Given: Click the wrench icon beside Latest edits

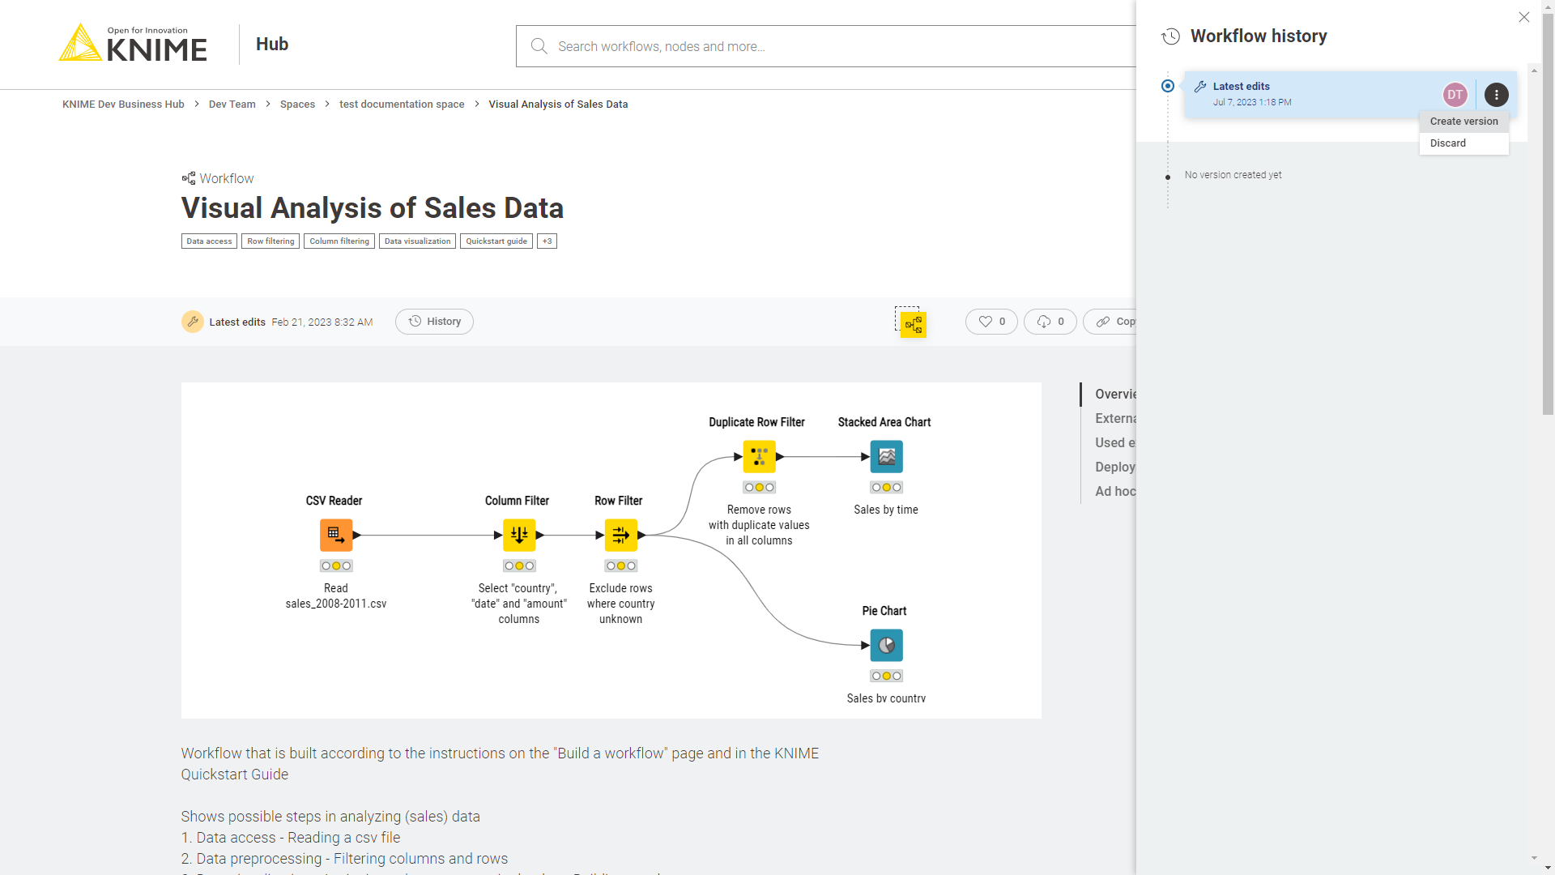Looking at the screenshot, I should tap(1200, 86).
